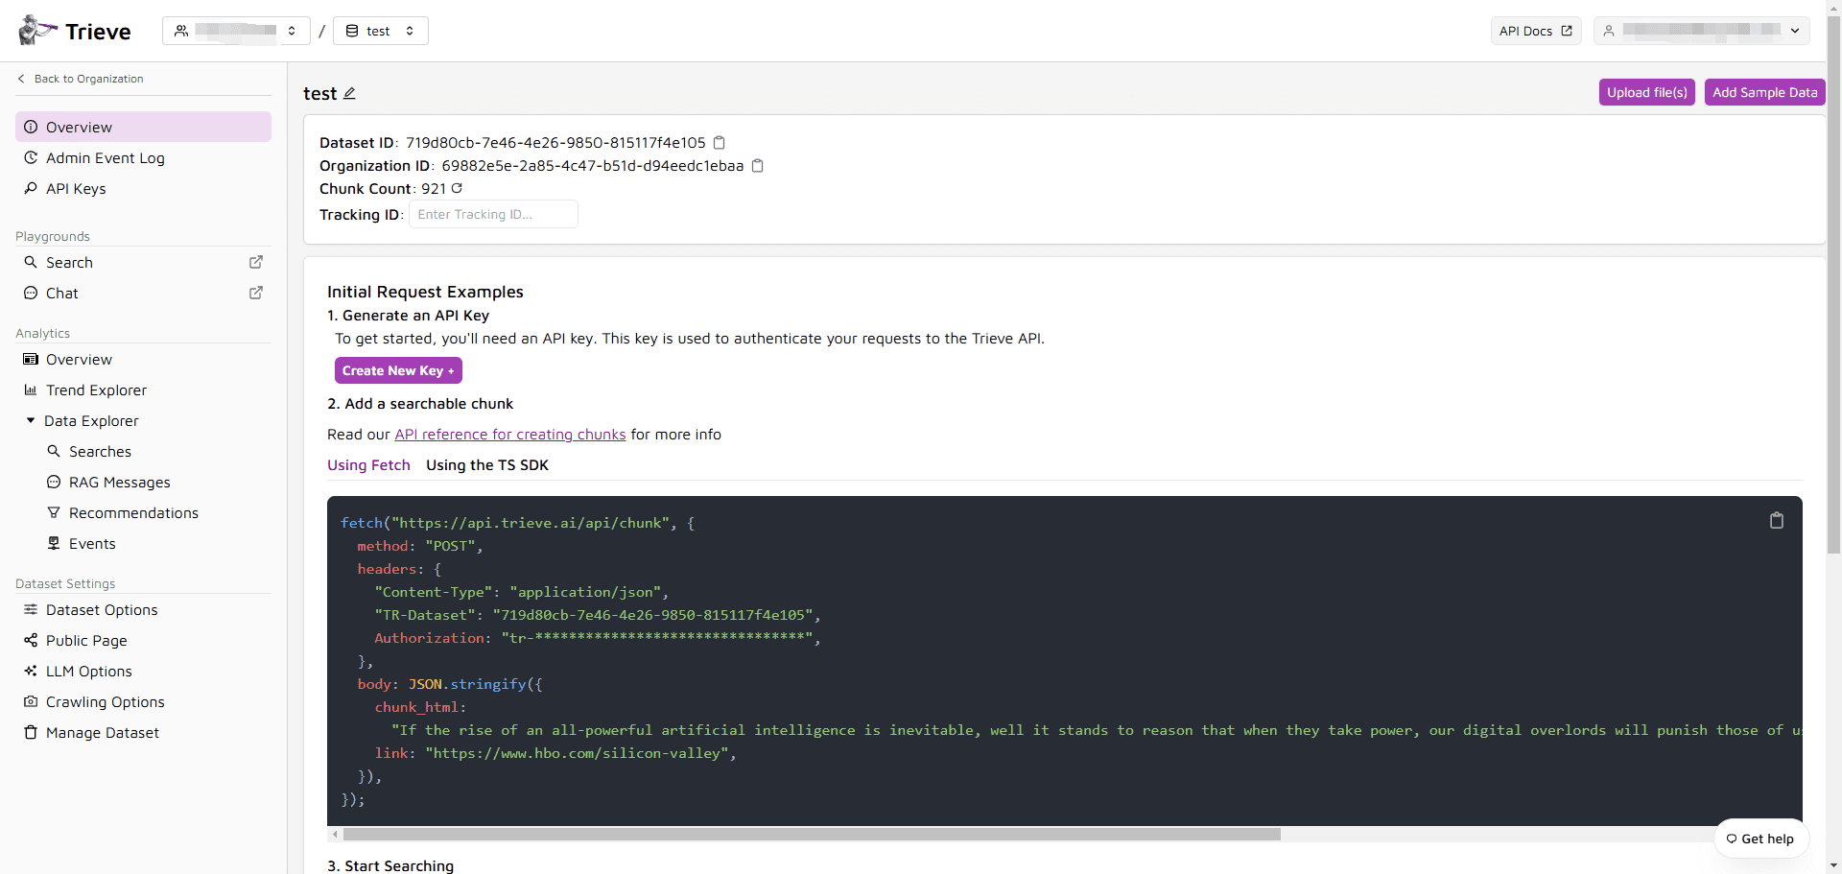This screenshot has height=874, width=1842.
Task: Click the Trieve logo
Action: [x=75, y=31]
